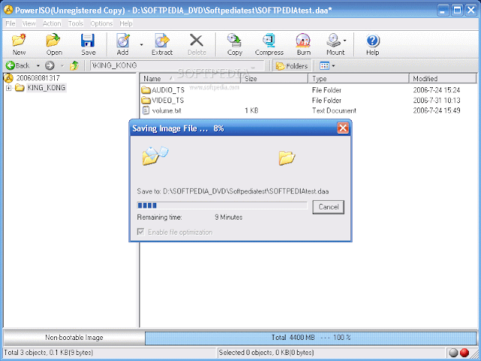Click the 2006-7-31 10:13 modified date
The width and height of the screenshot is (481, 361).
point(436,100)
